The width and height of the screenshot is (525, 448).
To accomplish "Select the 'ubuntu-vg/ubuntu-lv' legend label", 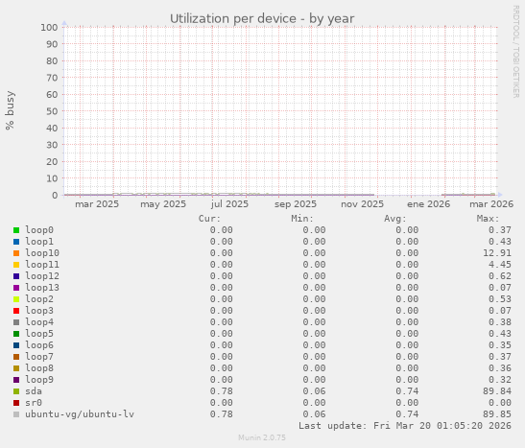I will (x=80, y=414).
